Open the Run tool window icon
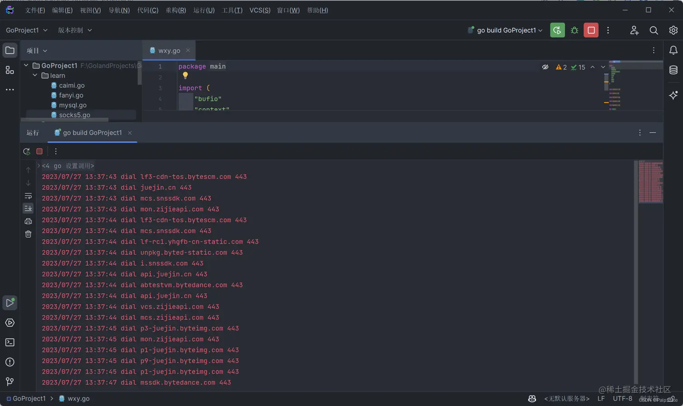This screenshot has width=683, height=406. (10, 303)
